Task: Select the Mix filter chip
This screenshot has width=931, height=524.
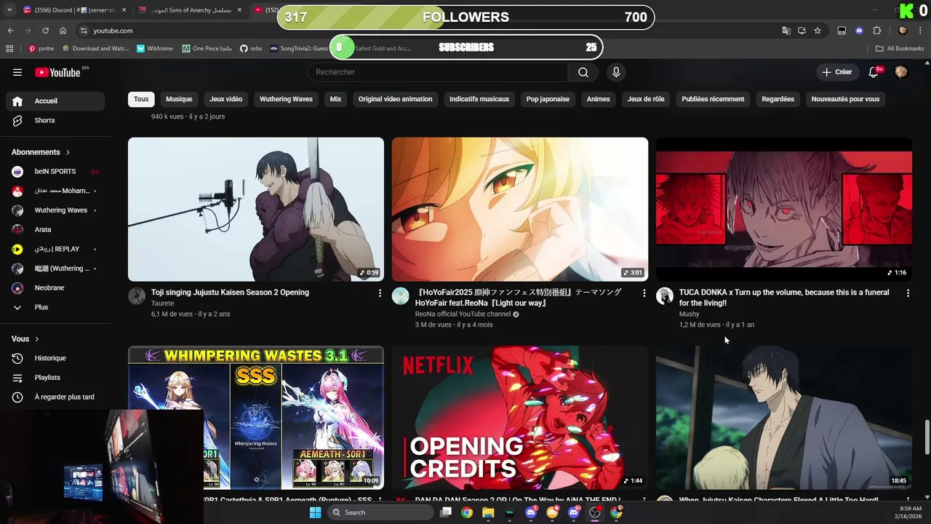Action: [335, 99]
